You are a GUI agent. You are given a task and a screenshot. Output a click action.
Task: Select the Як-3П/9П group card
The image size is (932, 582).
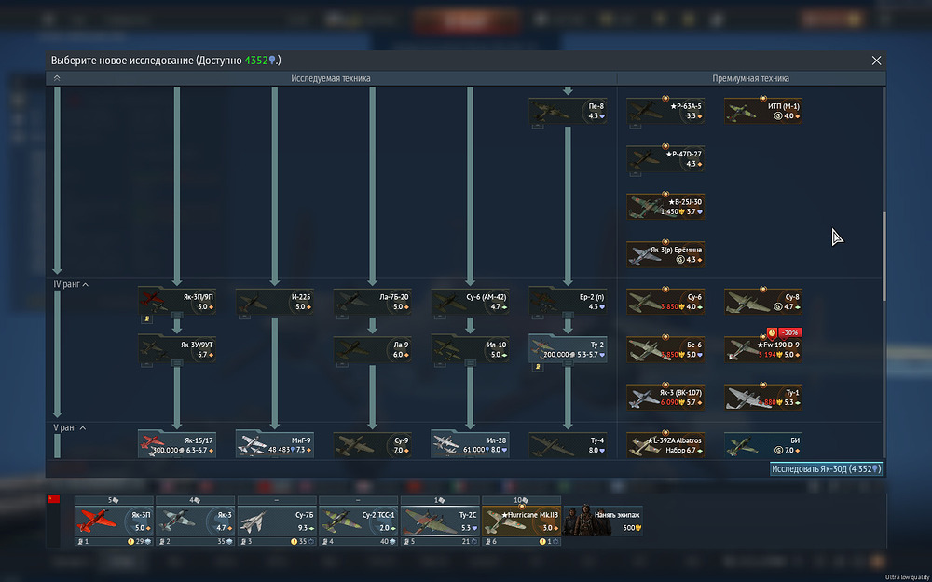(177, 302)
